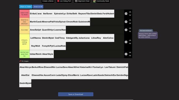
Task: Pick the Dmitri/Byleth tile from the pool
Action: (25, 83)
